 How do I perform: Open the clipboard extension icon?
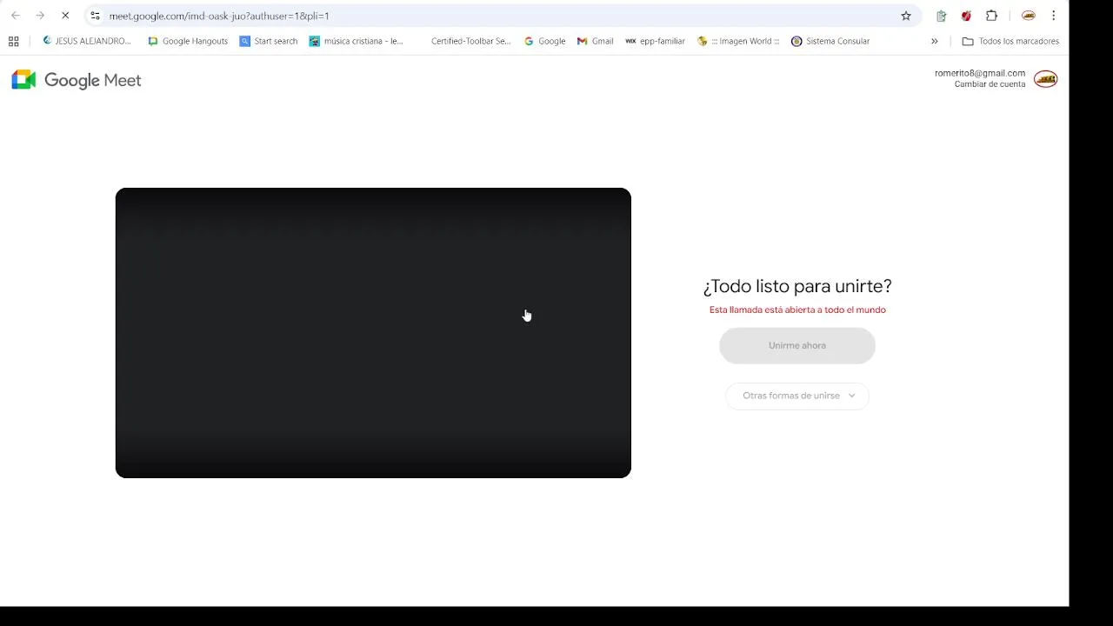[x=941, y=16]
